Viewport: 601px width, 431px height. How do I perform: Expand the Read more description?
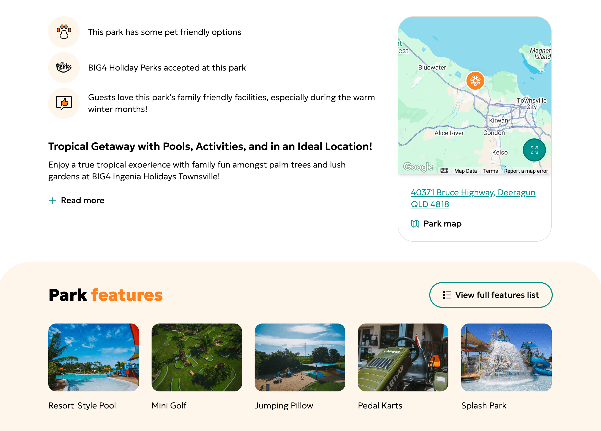[82, 200]
